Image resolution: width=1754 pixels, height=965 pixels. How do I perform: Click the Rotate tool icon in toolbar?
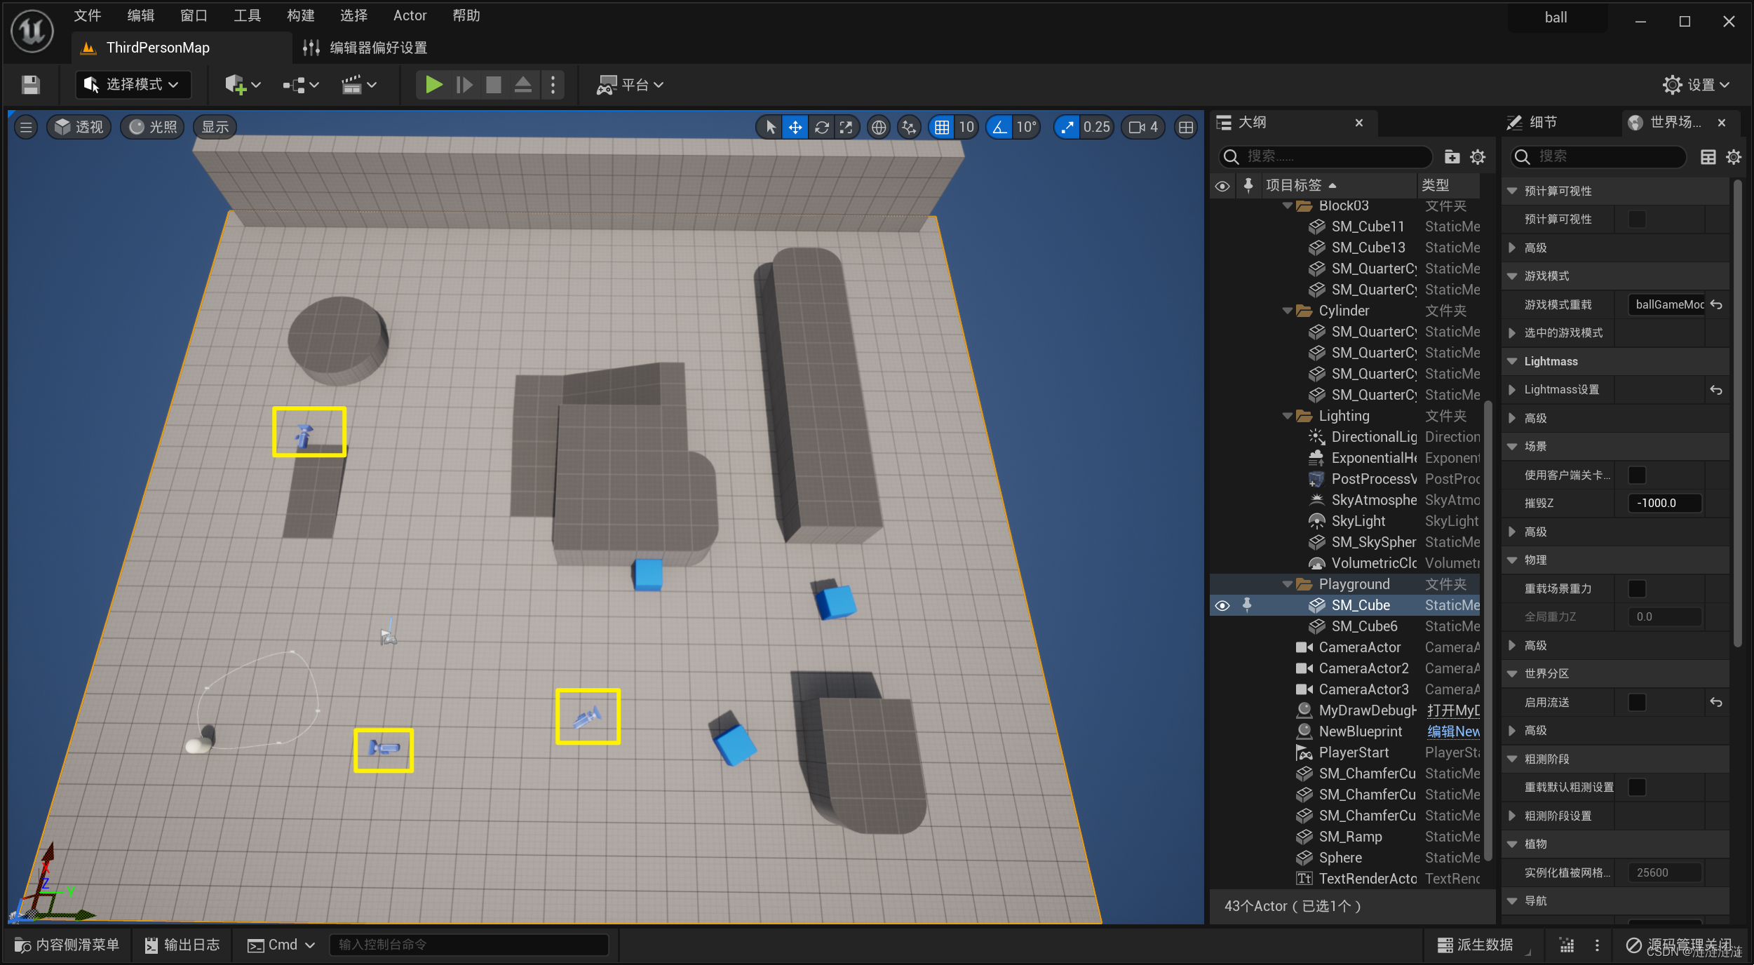[x=823, y=127]
